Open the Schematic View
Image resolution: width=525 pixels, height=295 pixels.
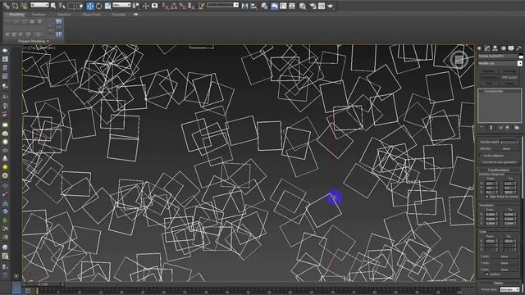[x=292, y=6]
